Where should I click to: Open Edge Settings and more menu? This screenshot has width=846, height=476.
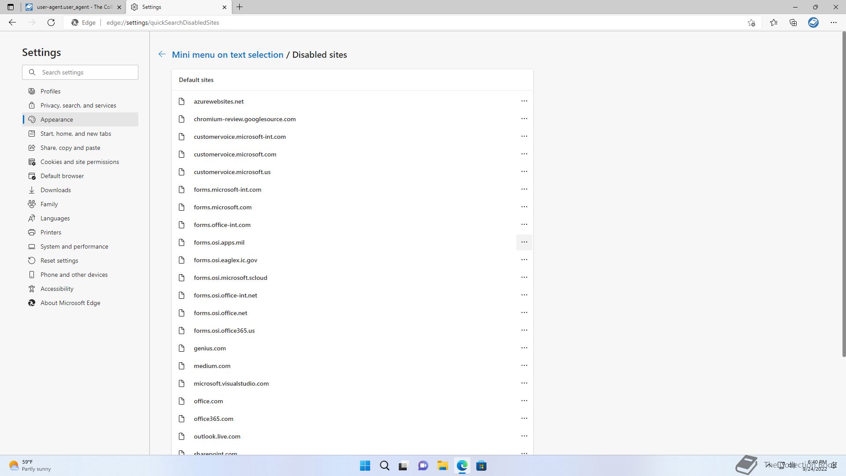tap(834, 22)
